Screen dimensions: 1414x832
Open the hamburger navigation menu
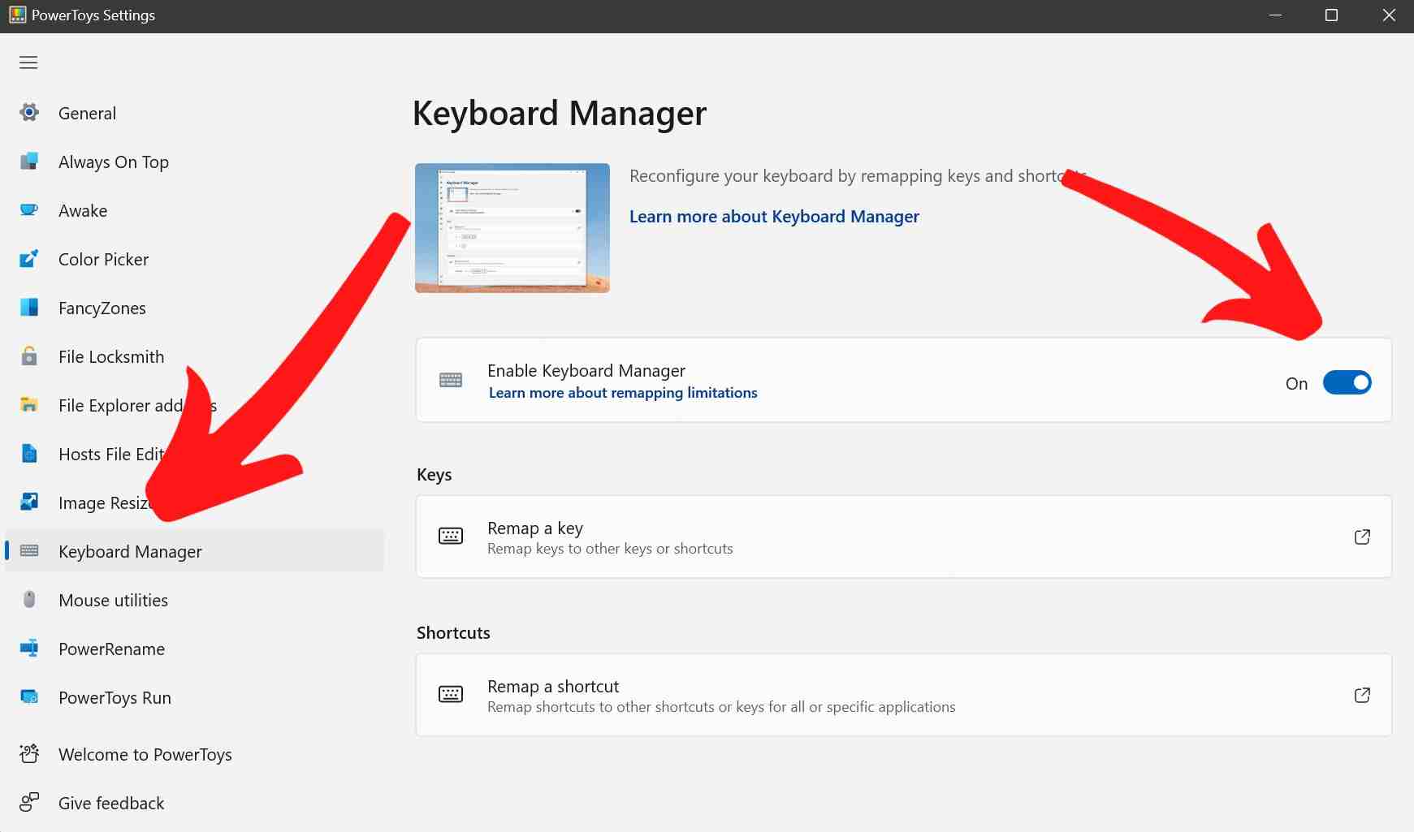[x=28, y=63]
